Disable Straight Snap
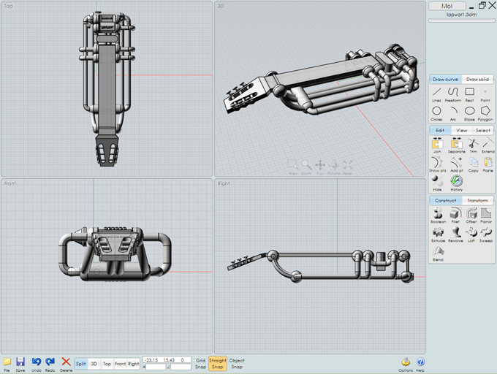Image resolution: width=497 pixels, height=374 pixels. [218, 363]
